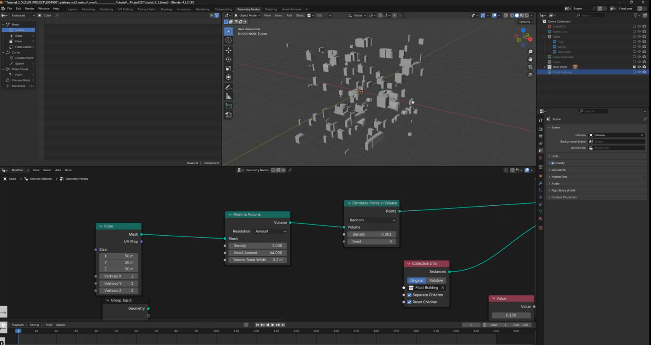This screenshot has height=345, width=651.
Task: Adjust Voxel Amount slider in Mesh to Volume
Action: [257, 253]
